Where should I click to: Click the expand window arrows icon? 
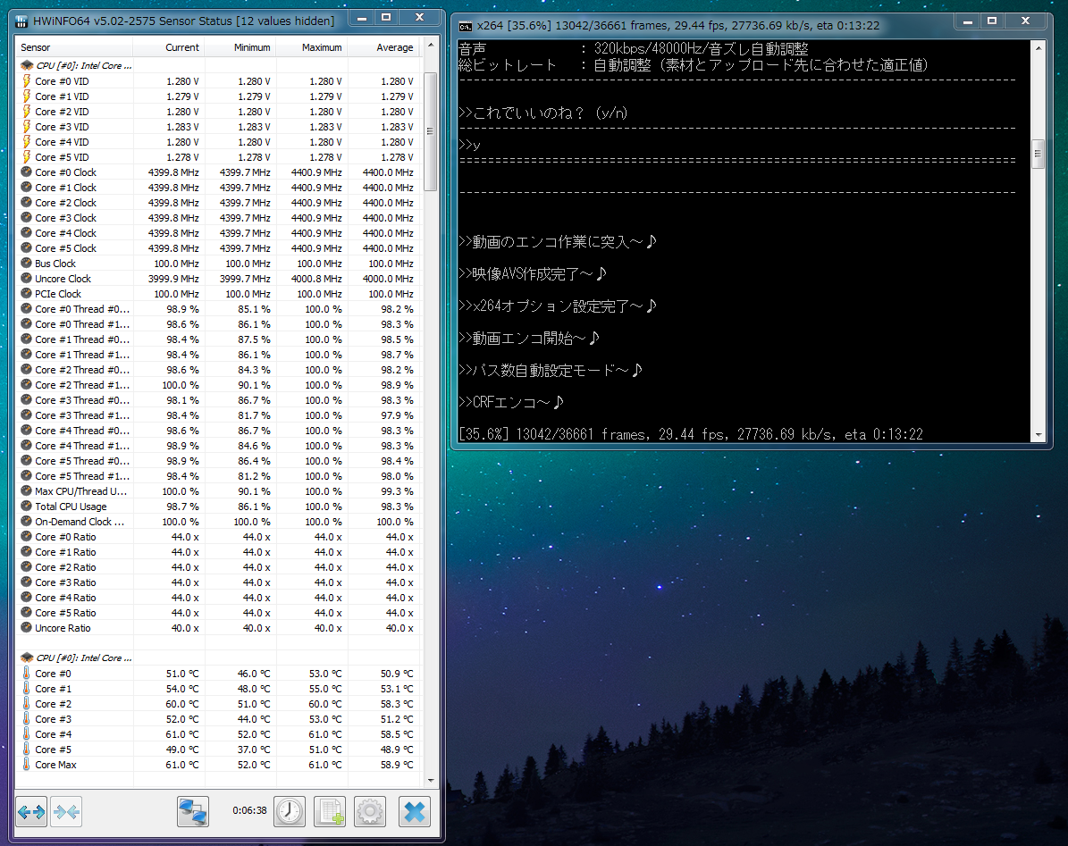(31, 811)
